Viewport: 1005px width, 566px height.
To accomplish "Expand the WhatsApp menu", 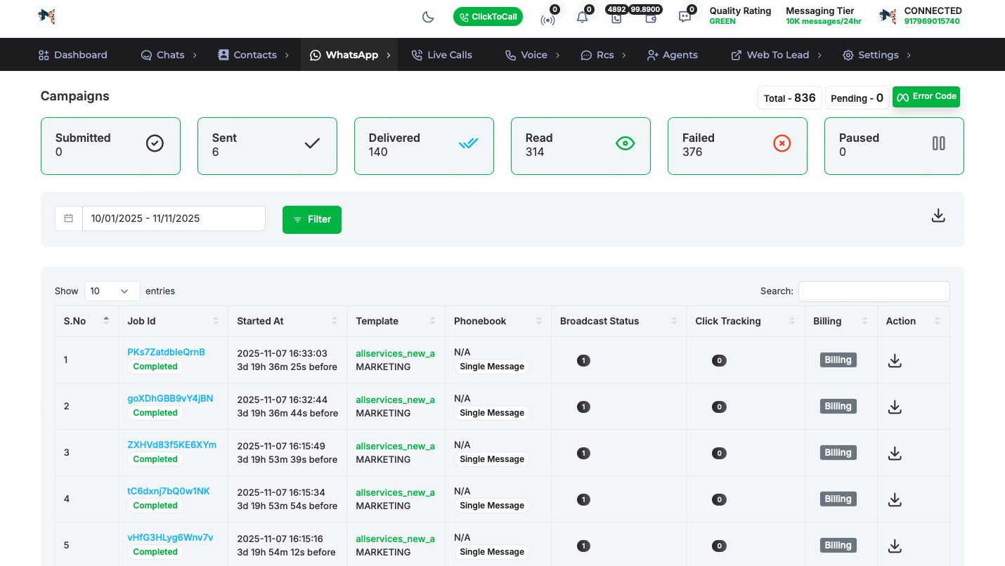I will [351, 55].
